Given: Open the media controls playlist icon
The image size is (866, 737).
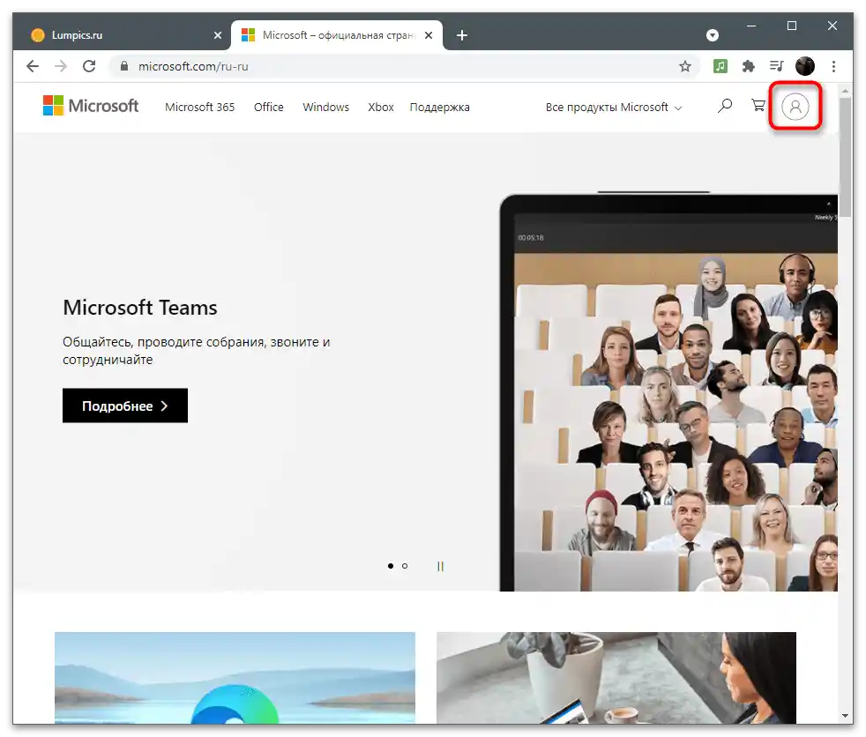Looking at the screenshot, I should pyautogui.click(x=777, y=66).
